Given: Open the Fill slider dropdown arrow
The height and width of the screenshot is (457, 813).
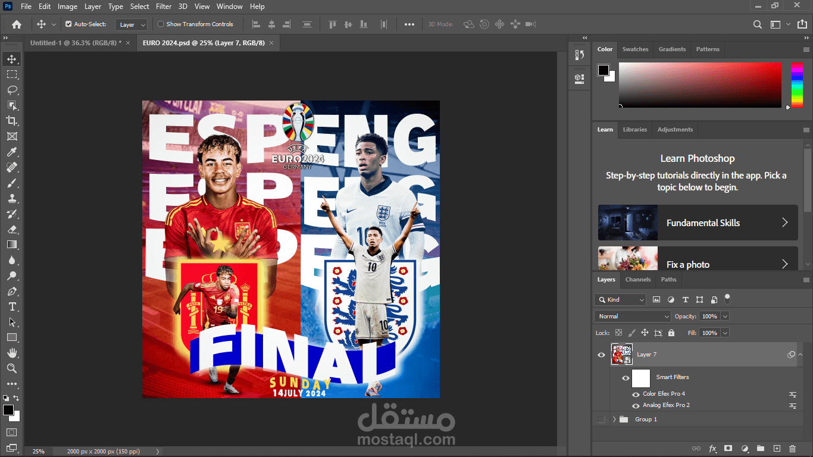Looking at the screenshot, I should pyautogui.click(x=724, y=333).
